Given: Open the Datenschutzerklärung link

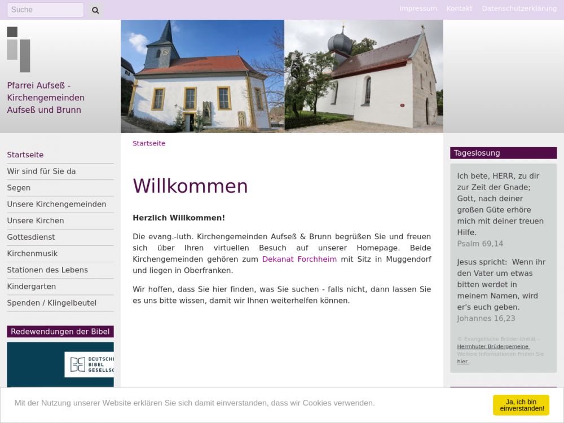Looking at the screenshot, I should (519, 8).
